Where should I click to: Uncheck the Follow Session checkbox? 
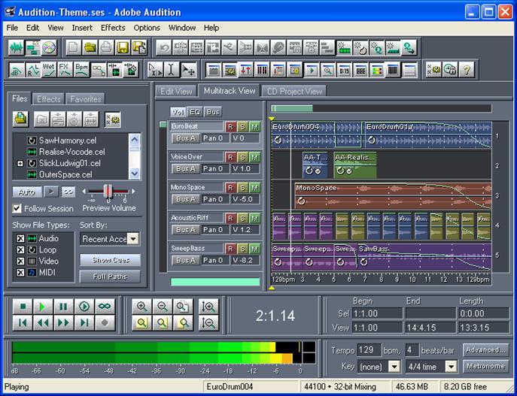[17, 209]
